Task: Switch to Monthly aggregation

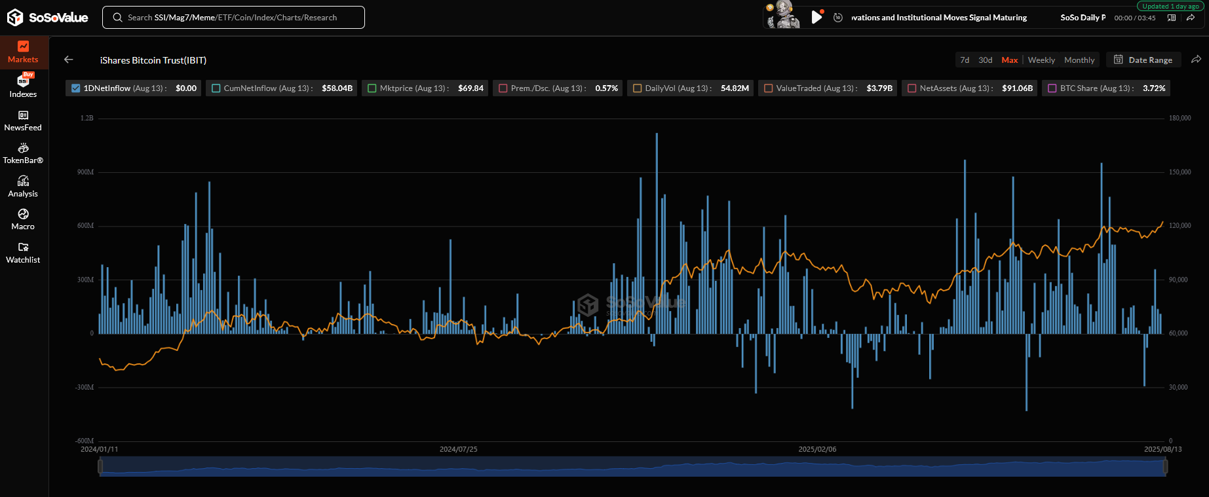Action: [x=1079, y=60]
